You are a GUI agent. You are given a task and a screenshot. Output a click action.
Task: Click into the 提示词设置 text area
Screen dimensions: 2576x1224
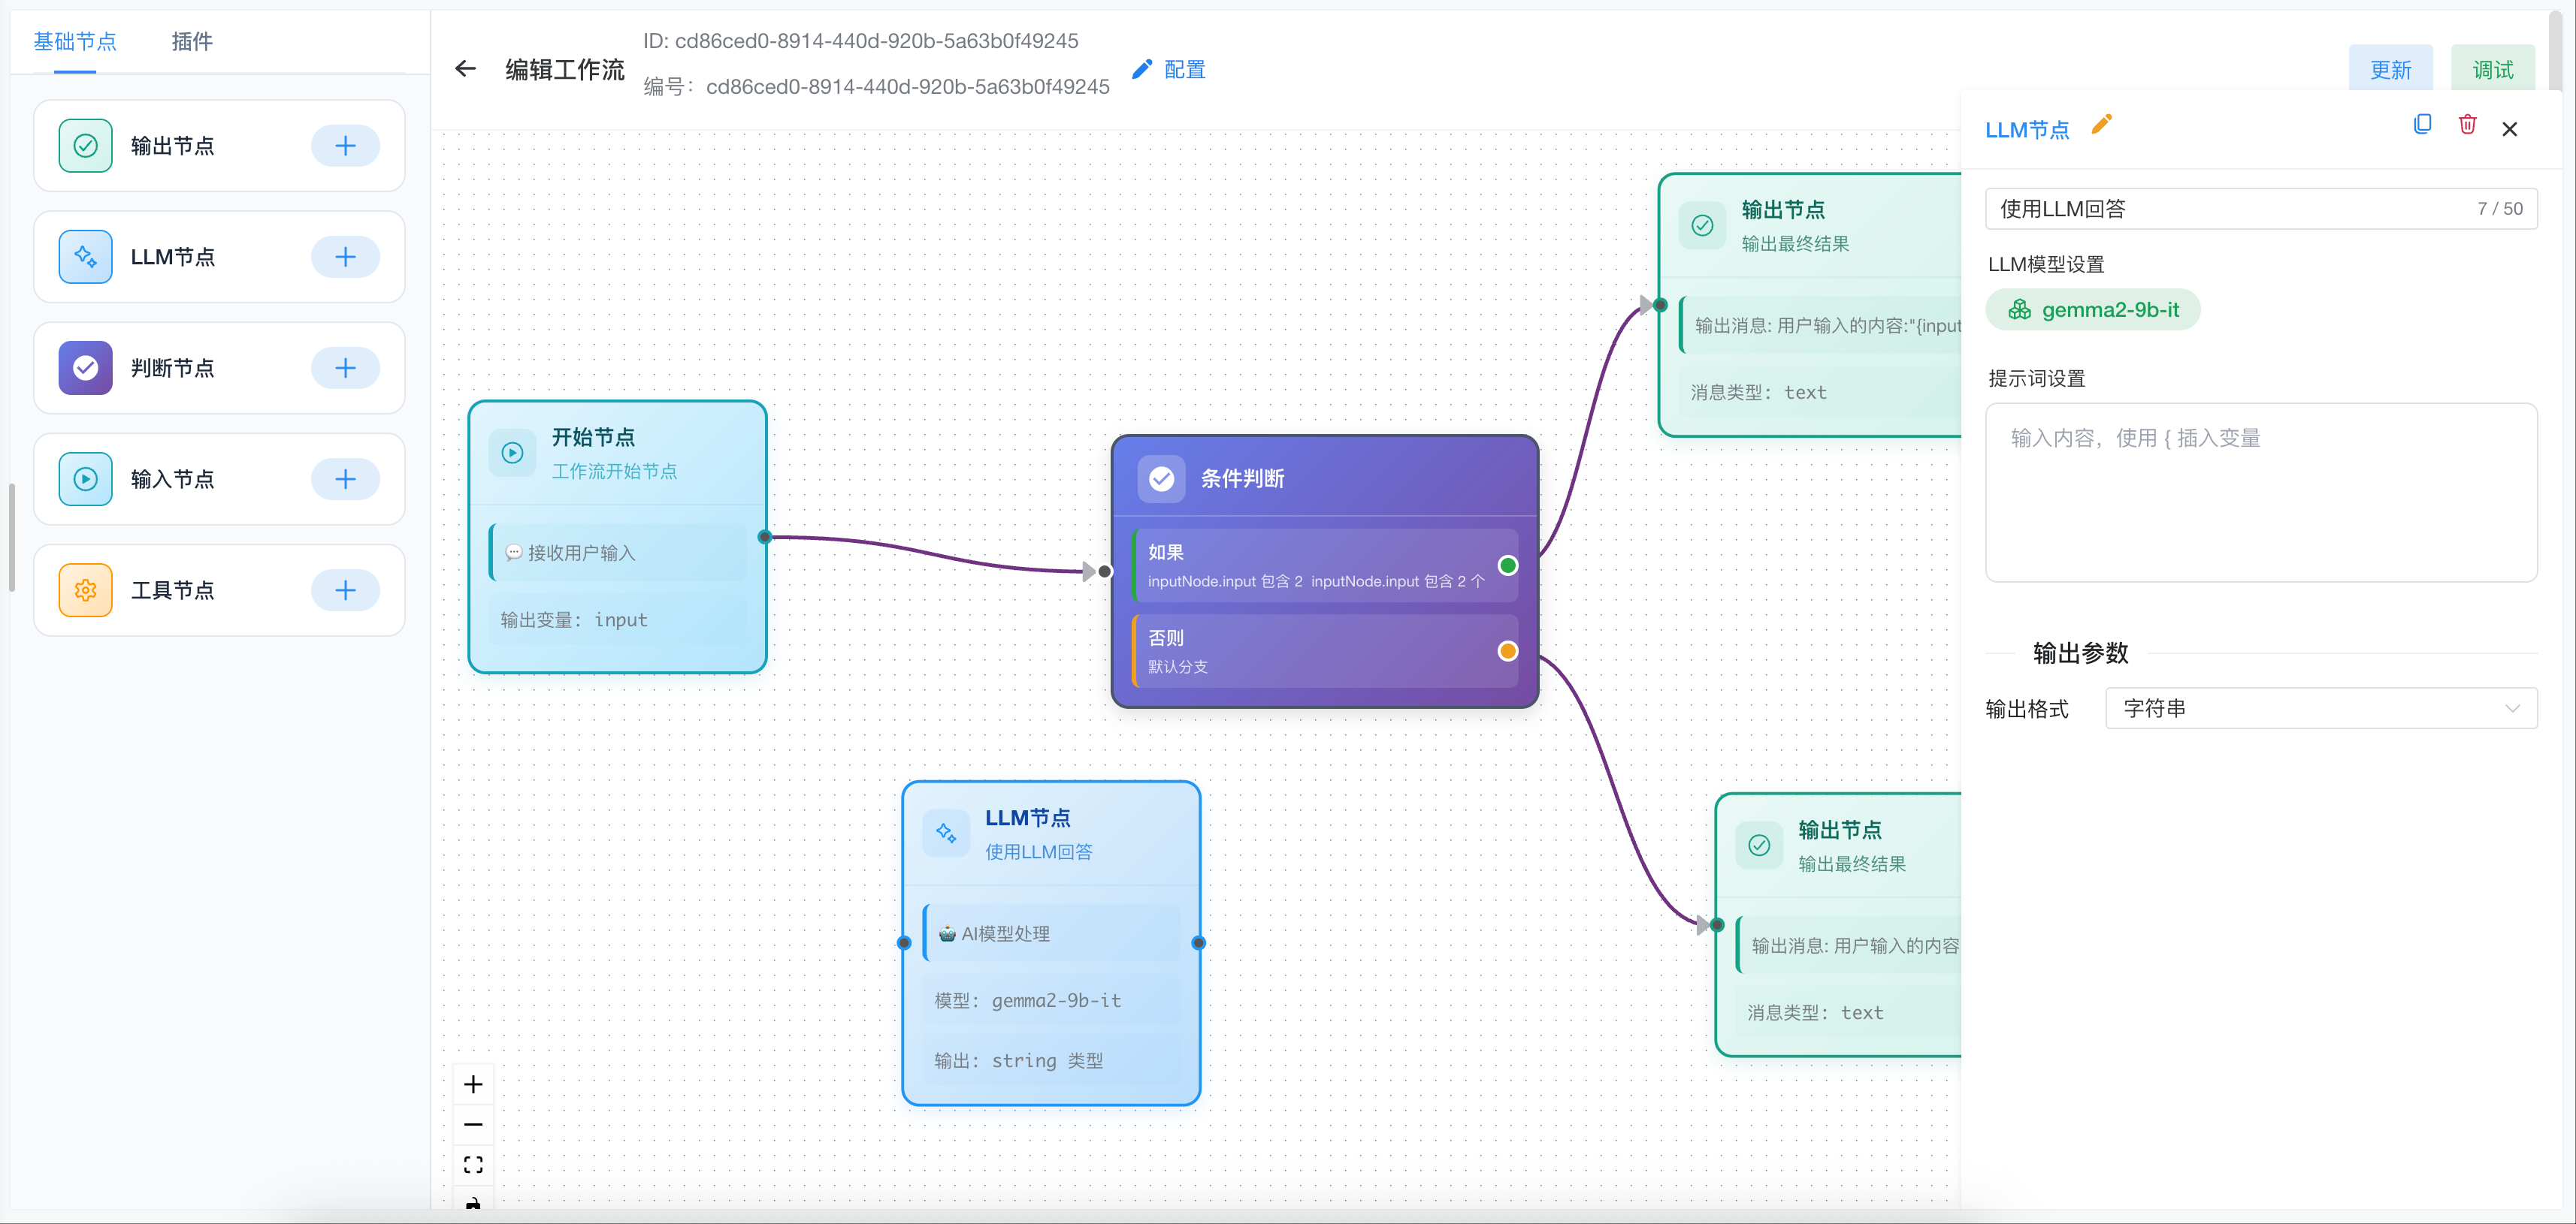[x=2260, y=492]
